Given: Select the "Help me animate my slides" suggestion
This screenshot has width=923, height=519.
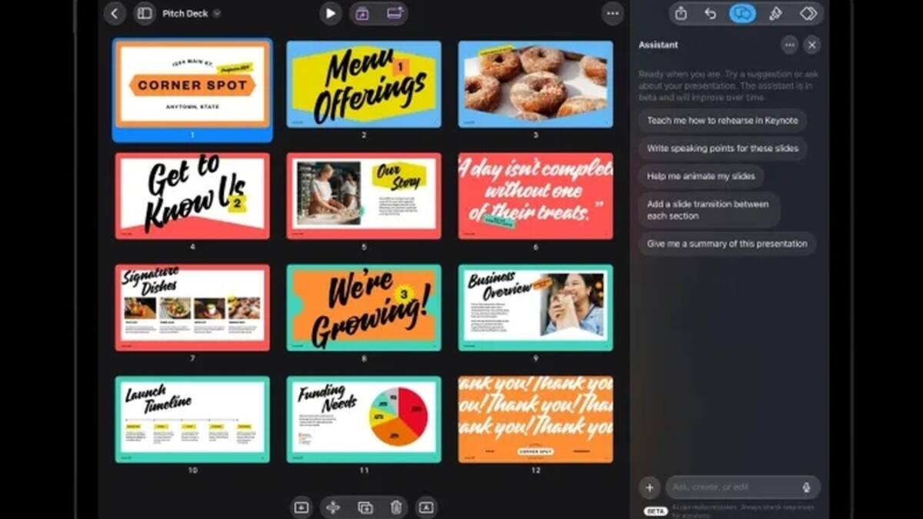Looking at the screenshot, I should 701,176.
